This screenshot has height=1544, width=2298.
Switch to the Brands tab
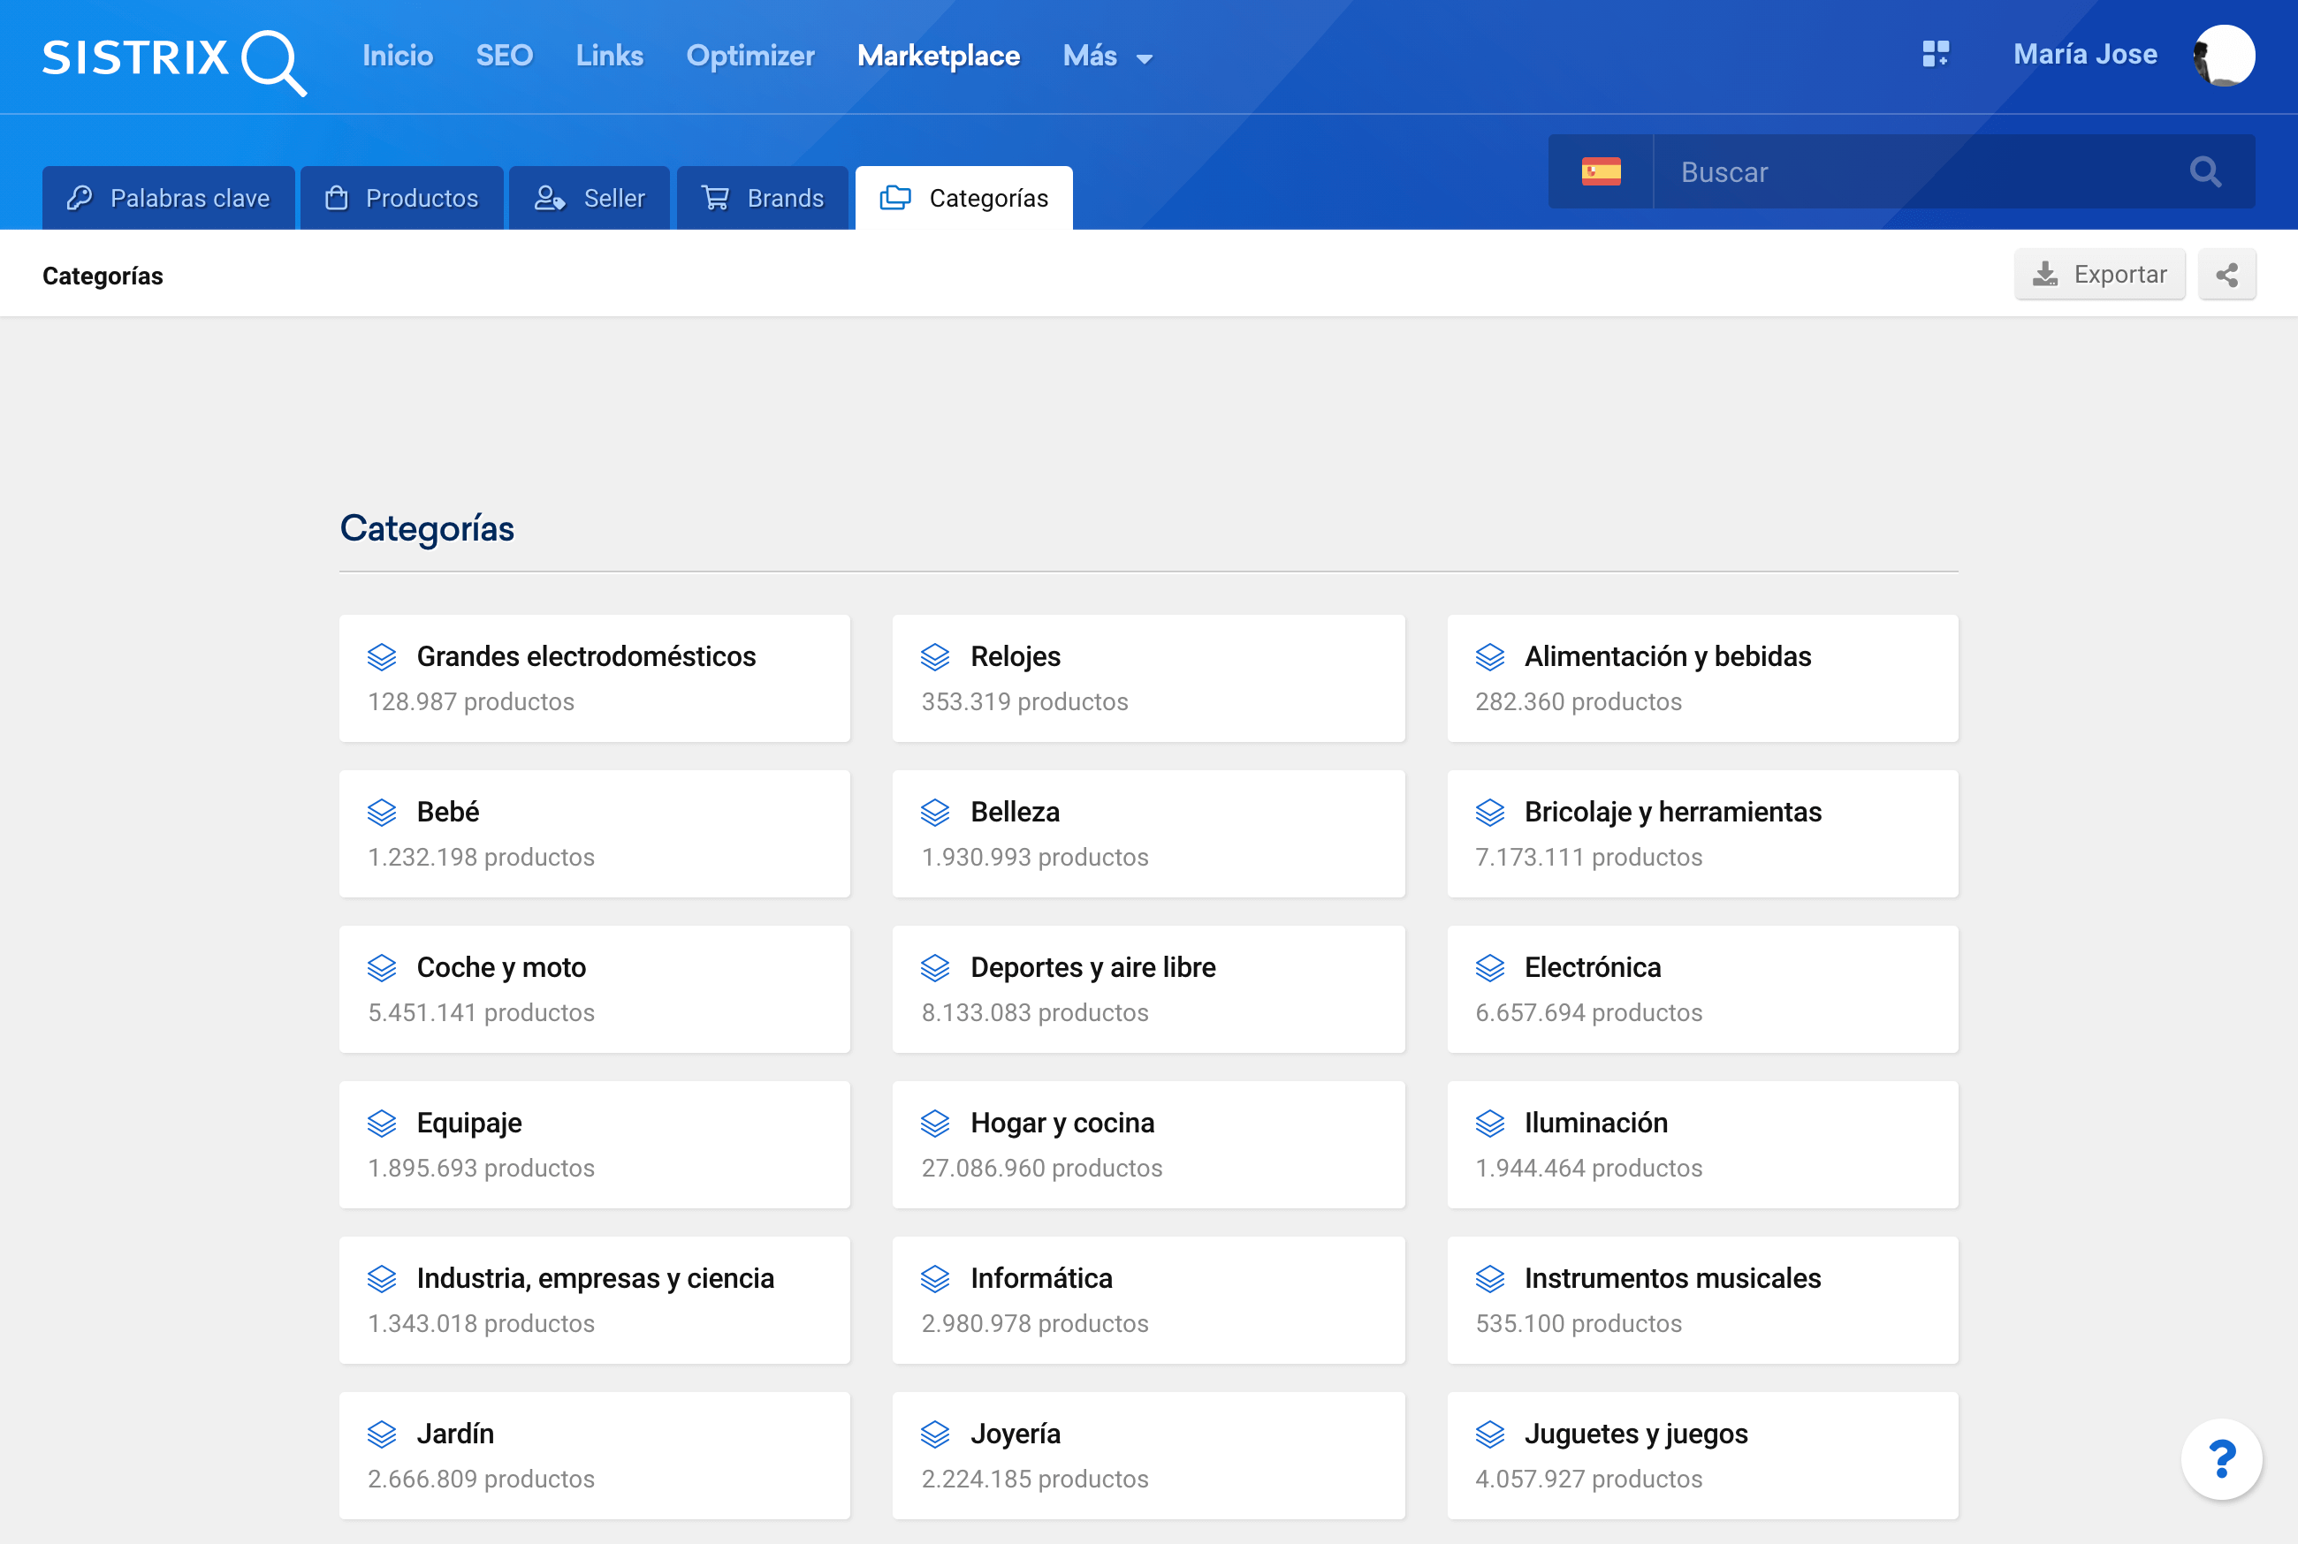[x=763, y=198]
